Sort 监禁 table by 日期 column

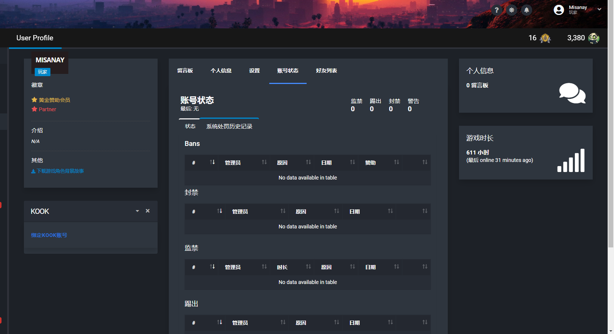pyautogui.click(x=380, y=267)
